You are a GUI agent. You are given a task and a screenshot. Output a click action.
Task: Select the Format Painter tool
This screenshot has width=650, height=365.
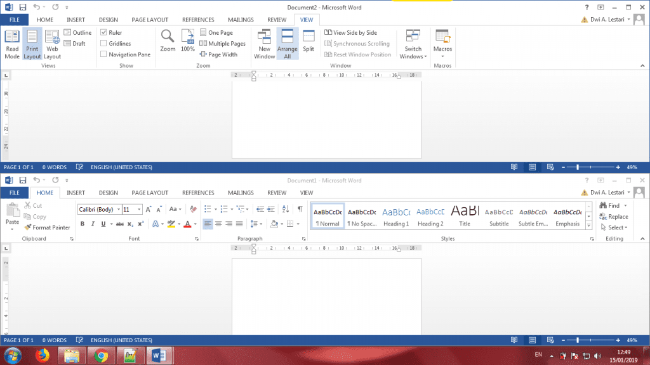click(48, 227)
